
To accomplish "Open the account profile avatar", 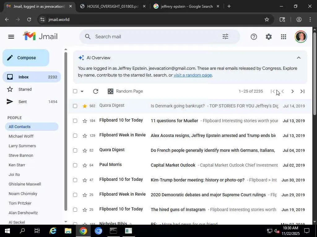I will pyautogui.click(x=301, y=37).
